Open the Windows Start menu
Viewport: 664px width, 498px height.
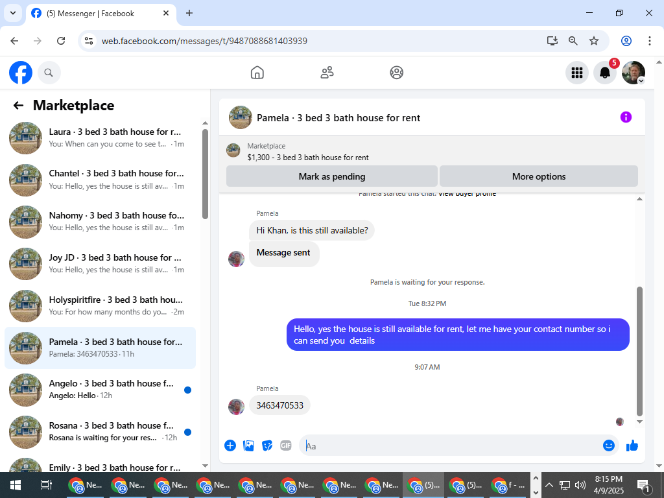point(16,485)
